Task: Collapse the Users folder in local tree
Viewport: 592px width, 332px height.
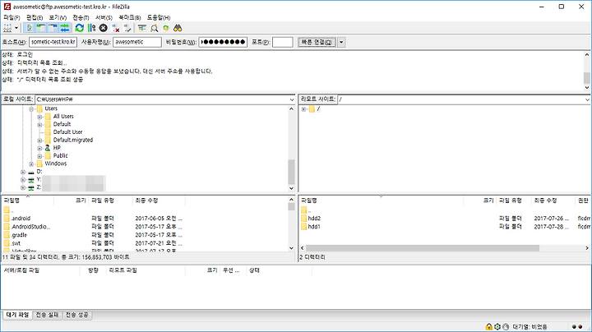Action: pyautogui.click(x=31, y=109)
